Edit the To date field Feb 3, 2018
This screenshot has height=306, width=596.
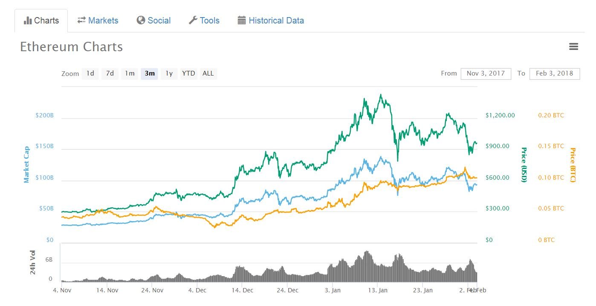(x=554, y=73)
